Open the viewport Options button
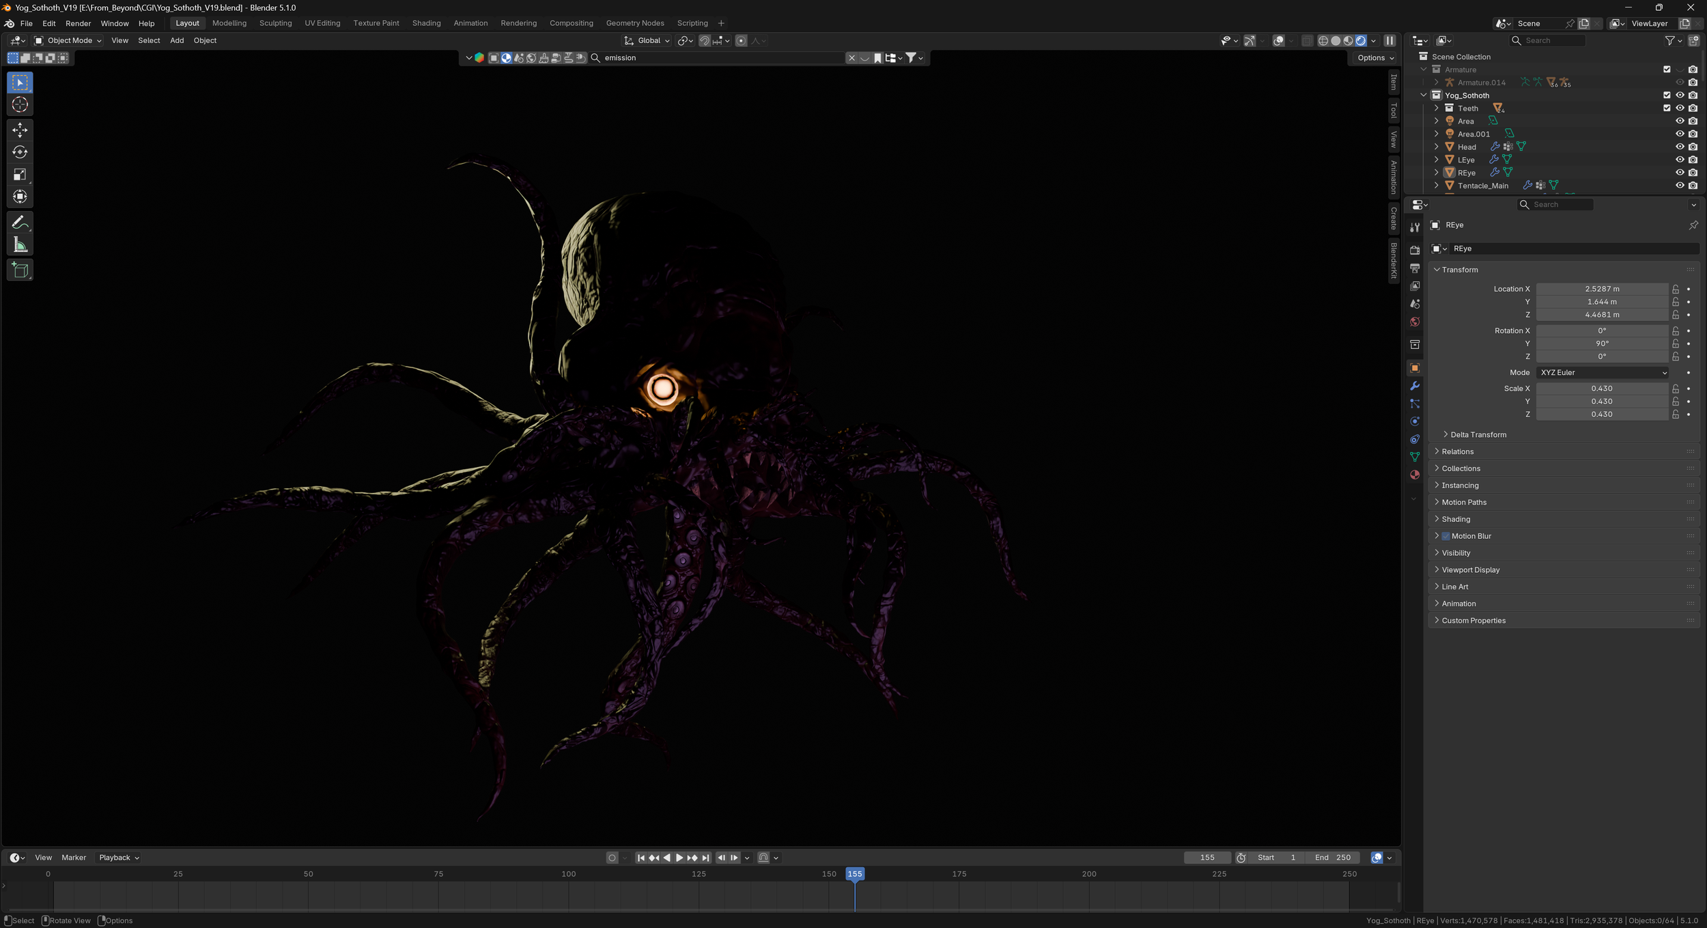1707x928 pixels. [1376, 58]
